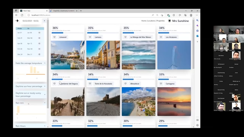The image size is (244, 137).
Task: Open Edge sidebar search icon
Action: coord(197,20)
